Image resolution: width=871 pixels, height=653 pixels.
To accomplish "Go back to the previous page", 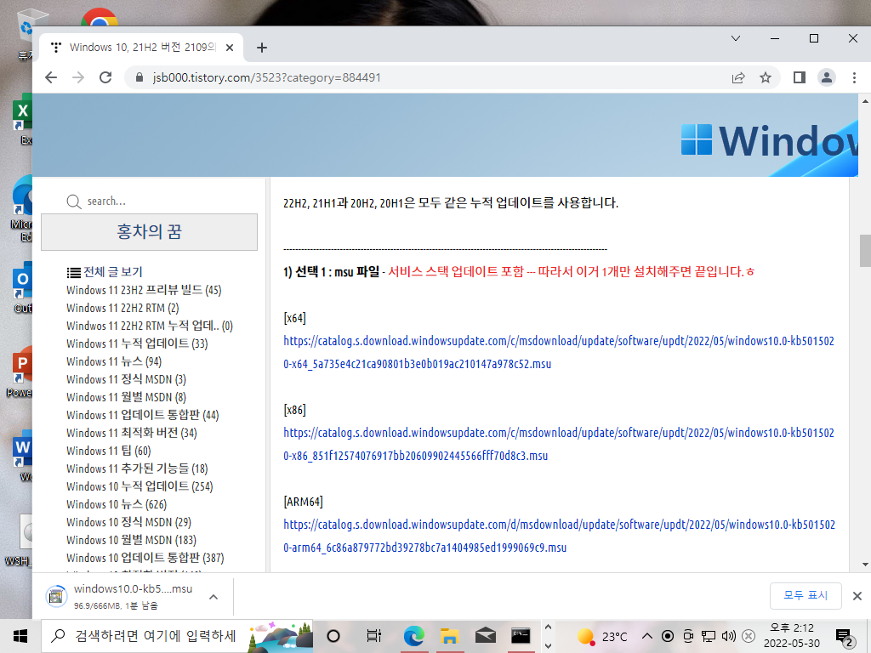I will click(51, 77).
